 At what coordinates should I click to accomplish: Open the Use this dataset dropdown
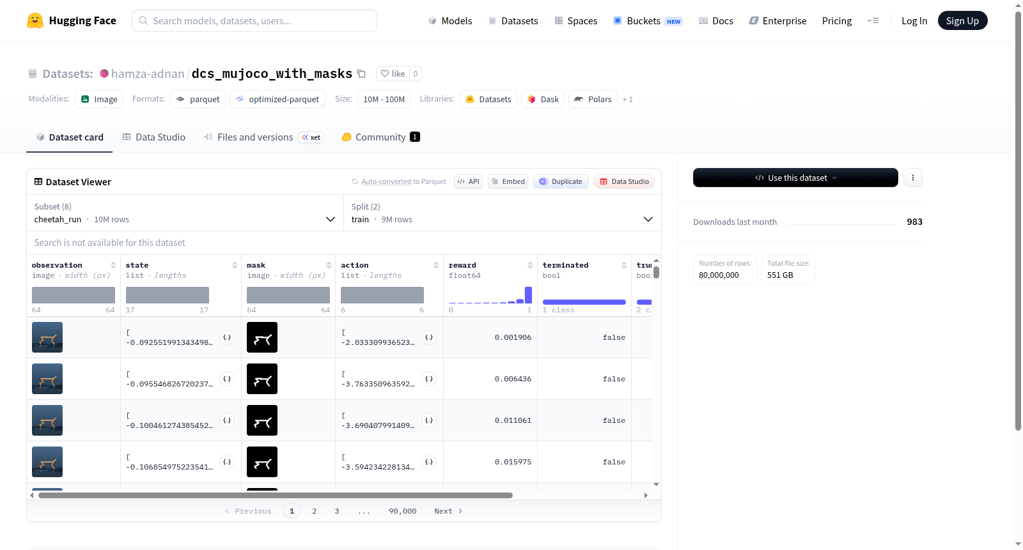point(795,178)
